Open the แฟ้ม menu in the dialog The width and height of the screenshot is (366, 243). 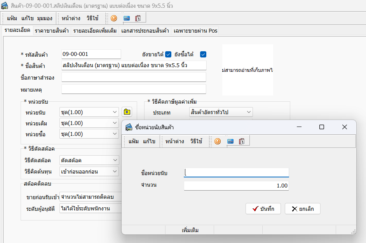[x=134, y=141]
